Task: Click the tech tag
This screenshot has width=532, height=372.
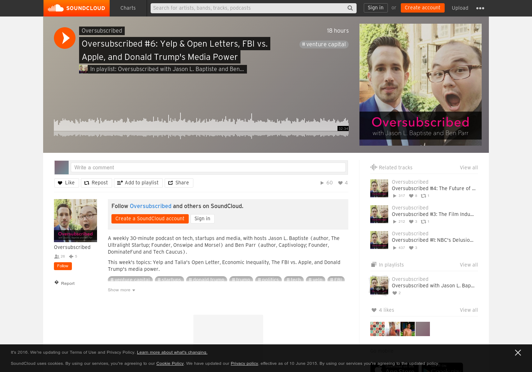Action: point(294,280)
